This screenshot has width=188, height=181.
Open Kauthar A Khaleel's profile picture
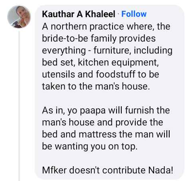[x=19, y=17]
